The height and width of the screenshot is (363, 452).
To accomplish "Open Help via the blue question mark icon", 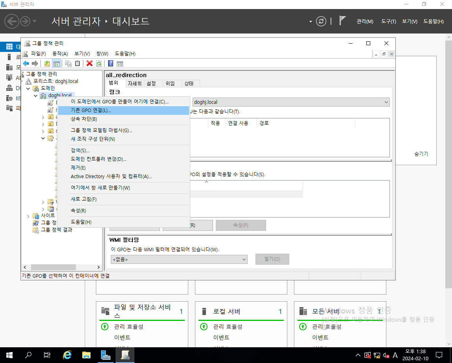I will point(110,63).
